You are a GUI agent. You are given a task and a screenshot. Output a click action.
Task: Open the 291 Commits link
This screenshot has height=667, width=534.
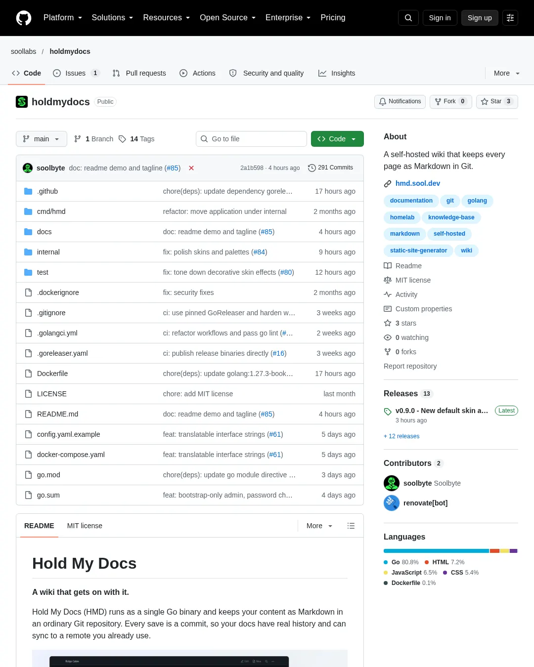330,168
